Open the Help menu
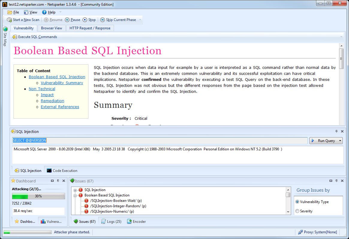This screenshot has width=349, height=239. pyautogui.click(x=49, y=12)
